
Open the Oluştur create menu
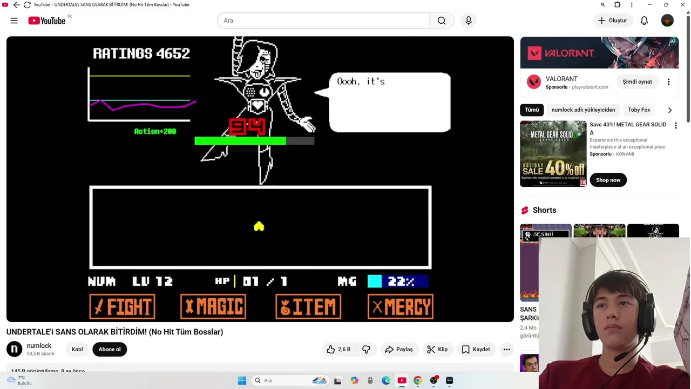pos(612,21)
